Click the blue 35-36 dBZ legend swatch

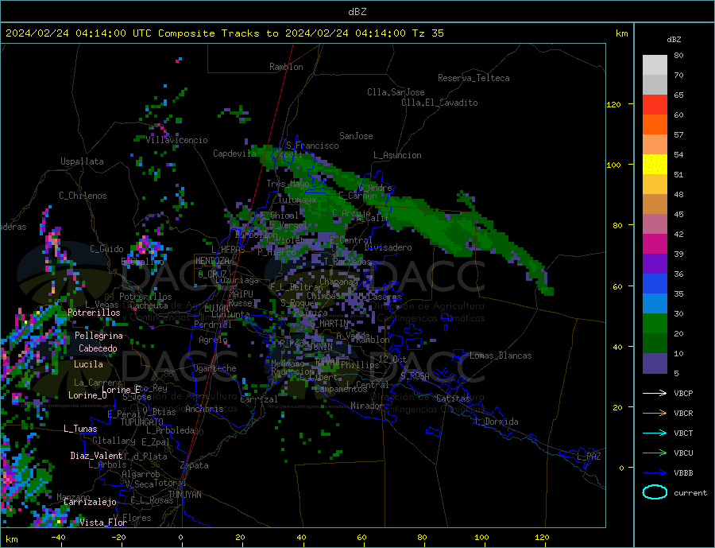[655, 284]
